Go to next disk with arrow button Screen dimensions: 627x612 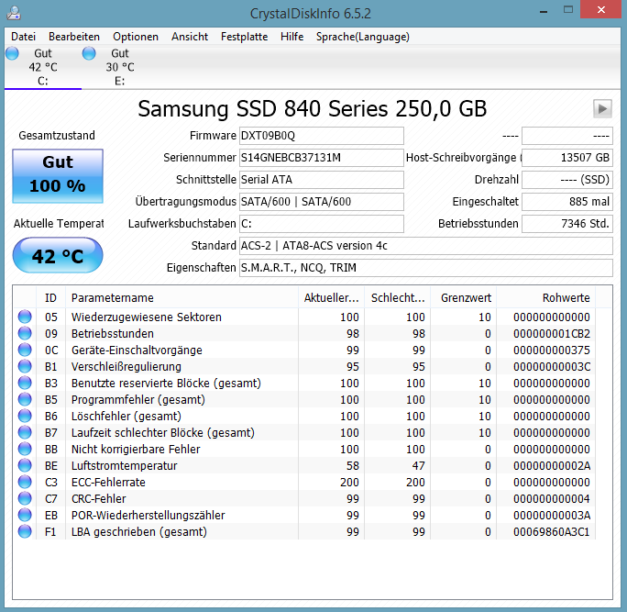point(602,108)
